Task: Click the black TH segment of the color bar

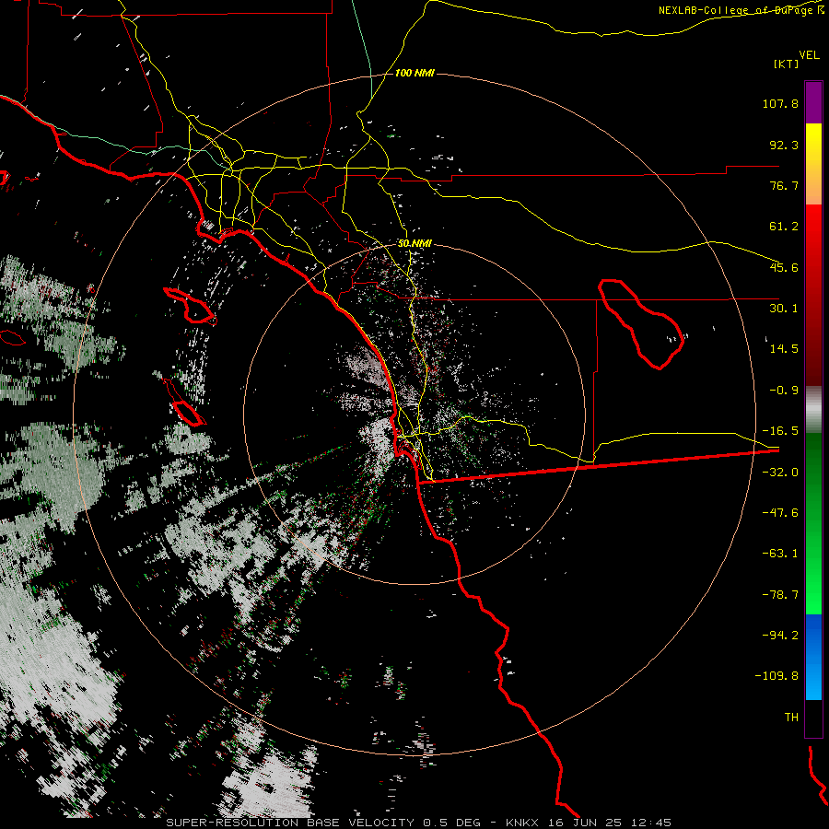Action: (813, 718)
